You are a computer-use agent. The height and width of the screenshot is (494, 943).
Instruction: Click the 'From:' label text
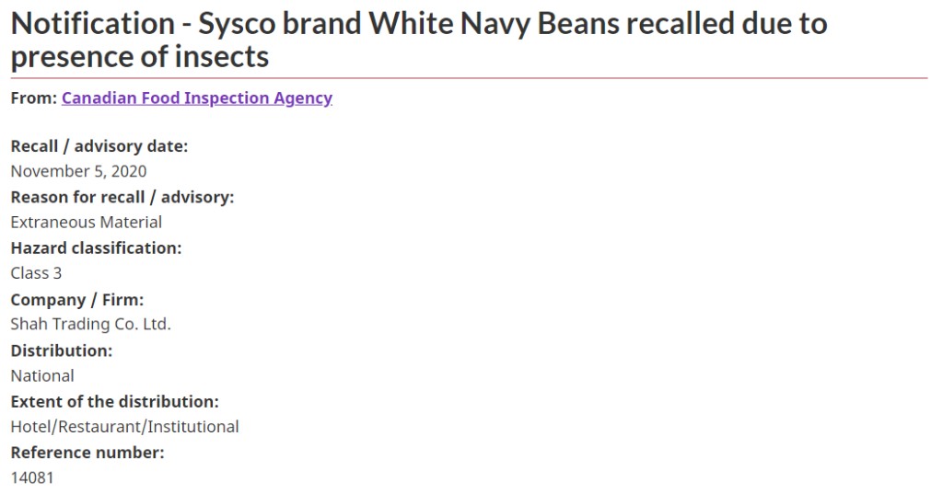34,98
